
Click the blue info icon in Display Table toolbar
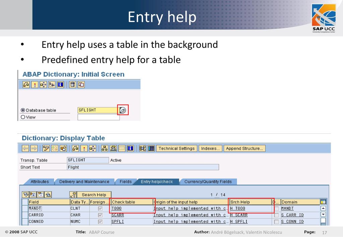[x=130, y=148]
